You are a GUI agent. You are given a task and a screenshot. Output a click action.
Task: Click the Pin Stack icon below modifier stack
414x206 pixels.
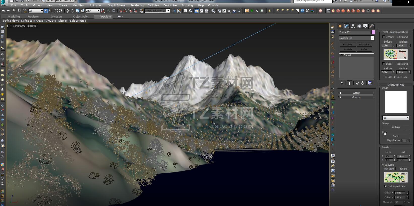(x=342, y=83)
